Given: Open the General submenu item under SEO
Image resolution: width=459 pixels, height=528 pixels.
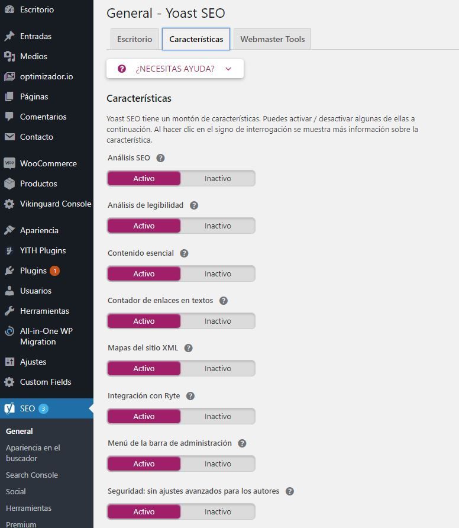Looking at the screenshot, I should pyautogui.click(x=19, y=432).
